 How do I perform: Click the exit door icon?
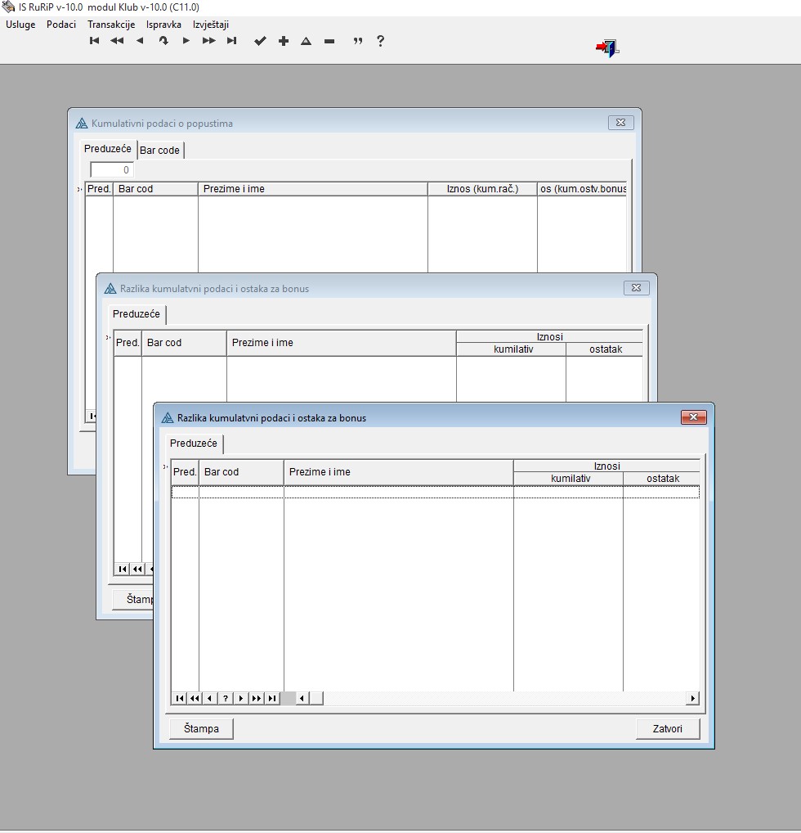point(607,48)
